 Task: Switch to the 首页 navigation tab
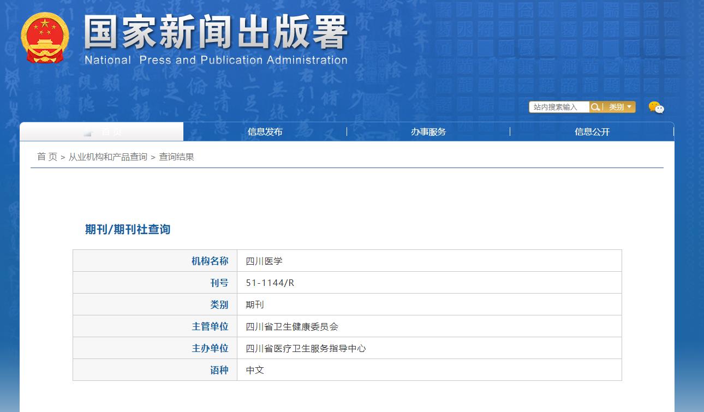[x=111, y=132]
